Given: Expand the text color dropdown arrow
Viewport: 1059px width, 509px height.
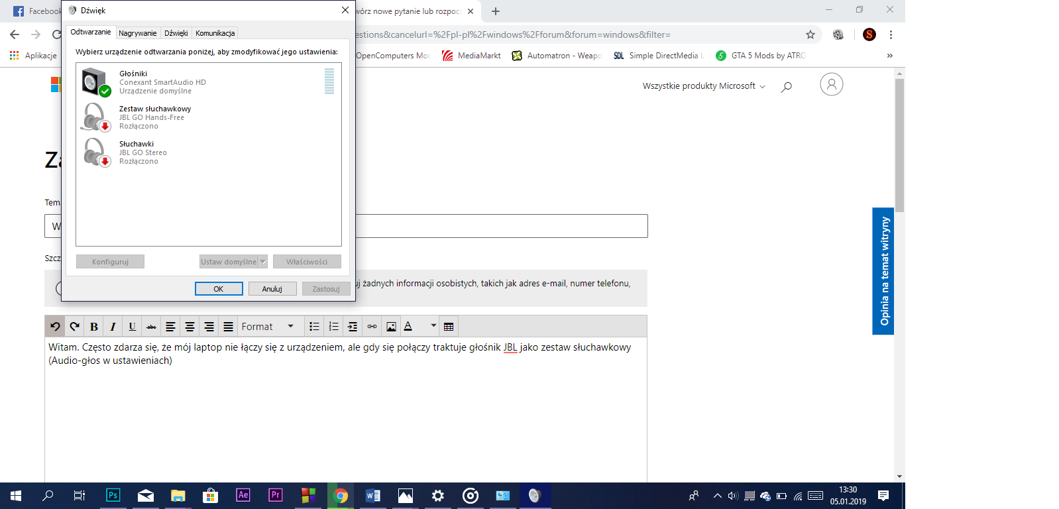Looking at the screenshot, I should coord(433,326).
